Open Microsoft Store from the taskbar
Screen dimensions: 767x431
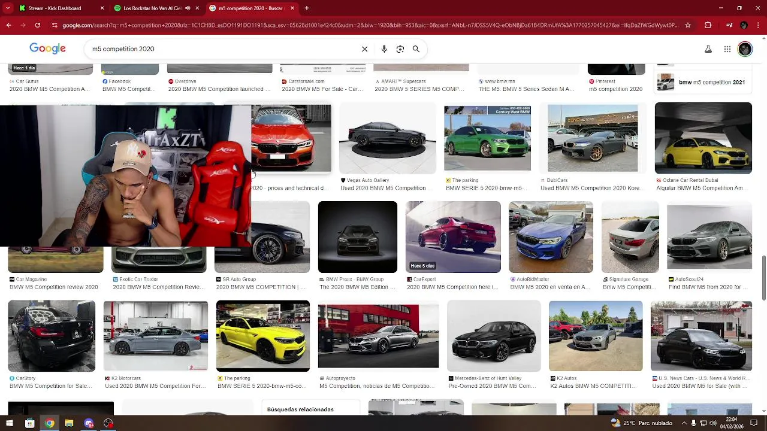pos(29,423)
